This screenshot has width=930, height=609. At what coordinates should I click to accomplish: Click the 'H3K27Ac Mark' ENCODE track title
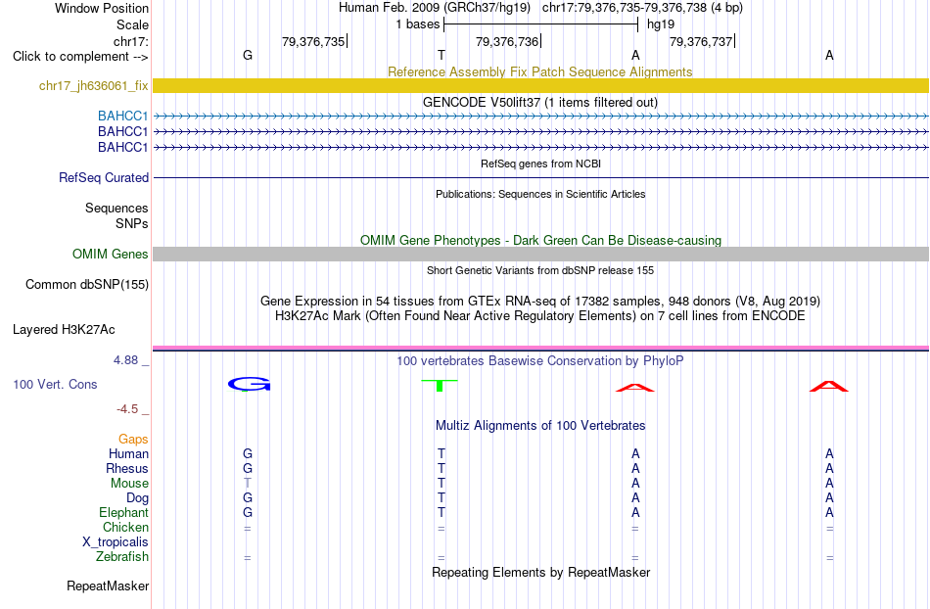(540, 315)
